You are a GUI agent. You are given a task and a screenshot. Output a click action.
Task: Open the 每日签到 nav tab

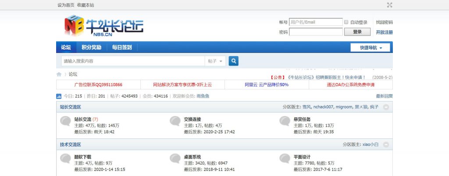point(121,47)
